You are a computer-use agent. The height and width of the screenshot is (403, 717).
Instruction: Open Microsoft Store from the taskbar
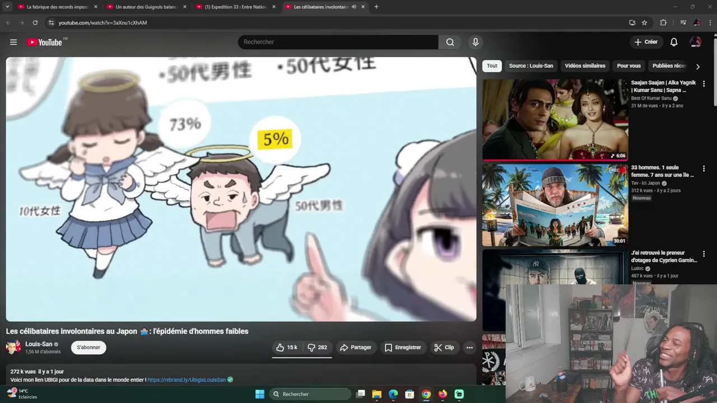tap(409, 394)
